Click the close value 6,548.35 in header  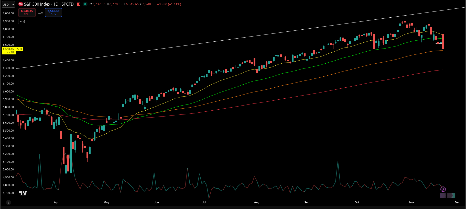pos(149,4)
